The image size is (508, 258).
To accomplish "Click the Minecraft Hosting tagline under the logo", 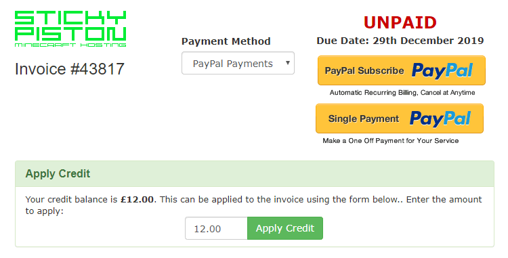I will click(x=70, y=45).
